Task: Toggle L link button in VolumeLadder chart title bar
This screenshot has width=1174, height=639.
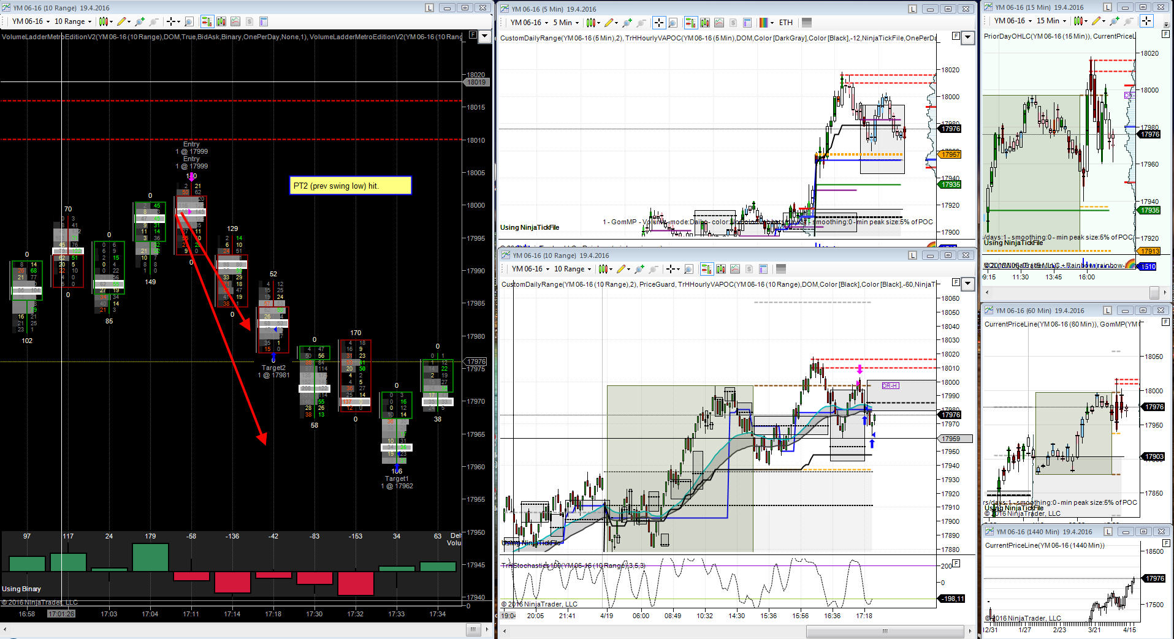Action: [430, 8]
